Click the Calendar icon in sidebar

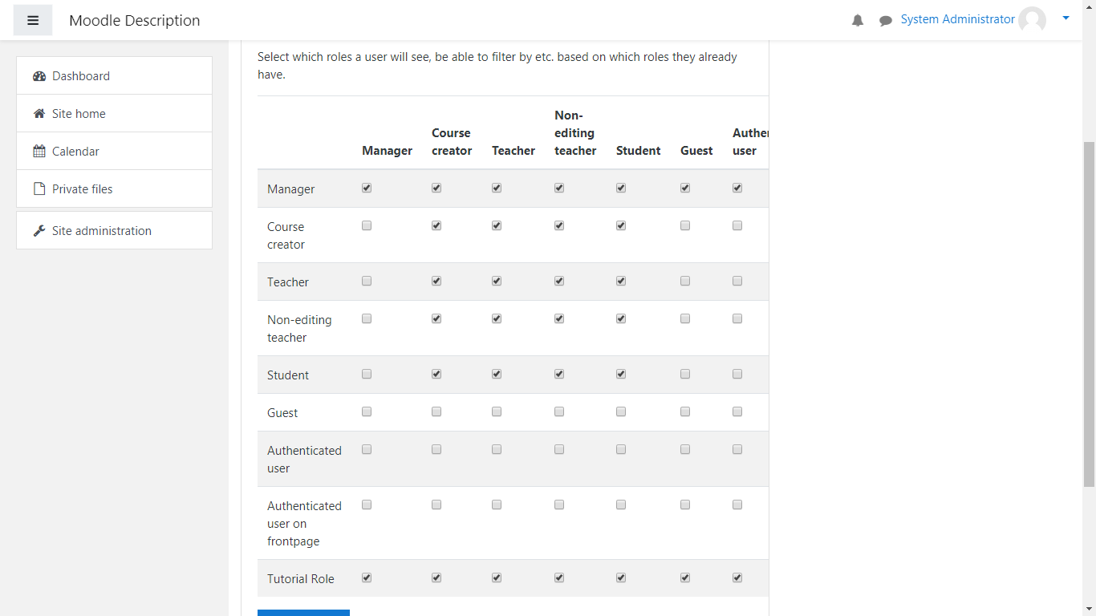coord(39,152)
